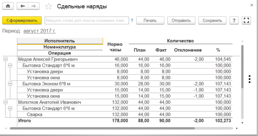Open the август 2017 г. period link
The height and width of the screenshot is (136, 258).
click(40, 31)
